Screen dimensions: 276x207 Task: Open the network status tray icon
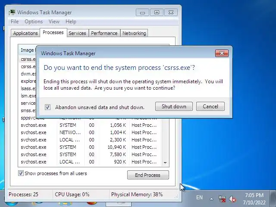pos(222,199)
